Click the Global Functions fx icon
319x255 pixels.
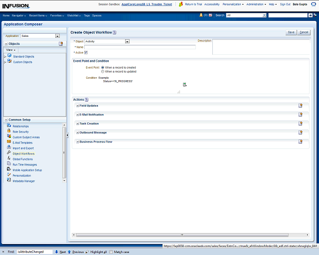click(9, 158)
